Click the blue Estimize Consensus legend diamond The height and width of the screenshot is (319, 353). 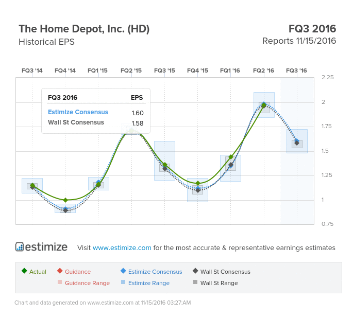pos(123,271)
